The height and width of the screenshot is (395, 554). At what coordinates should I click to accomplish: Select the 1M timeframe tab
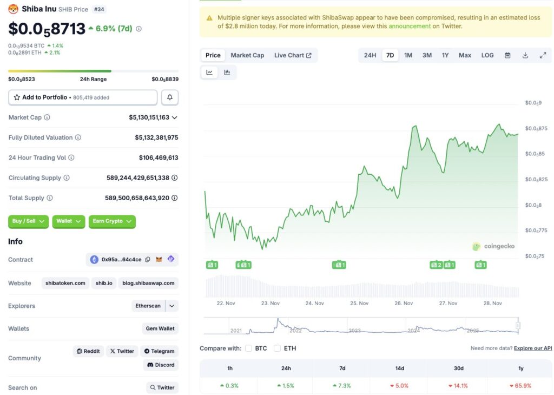point(408,55)
